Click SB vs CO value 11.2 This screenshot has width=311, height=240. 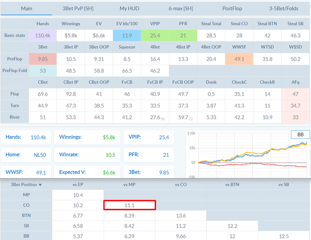(x=181, y=226)
